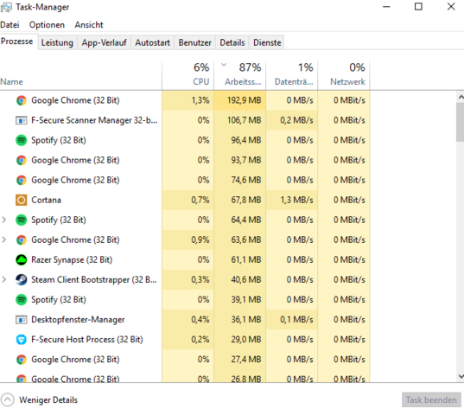
Task: Switch to the Leistung tab
Action: (57, 42)
